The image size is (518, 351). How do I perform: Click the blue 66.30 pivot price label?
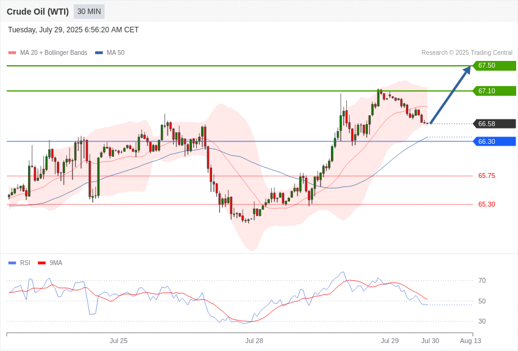pos(495,141)
